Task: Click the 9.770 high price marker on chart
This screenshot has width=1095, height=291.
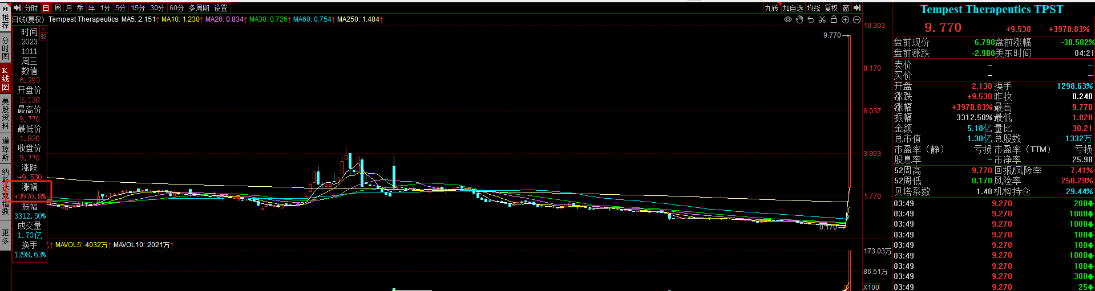Action: pyautogui.click(x=832, y=35)
